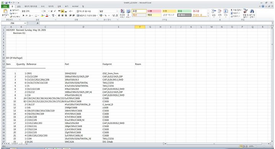Switch to the Page Layout ribbon tab

tap(31, 6)
